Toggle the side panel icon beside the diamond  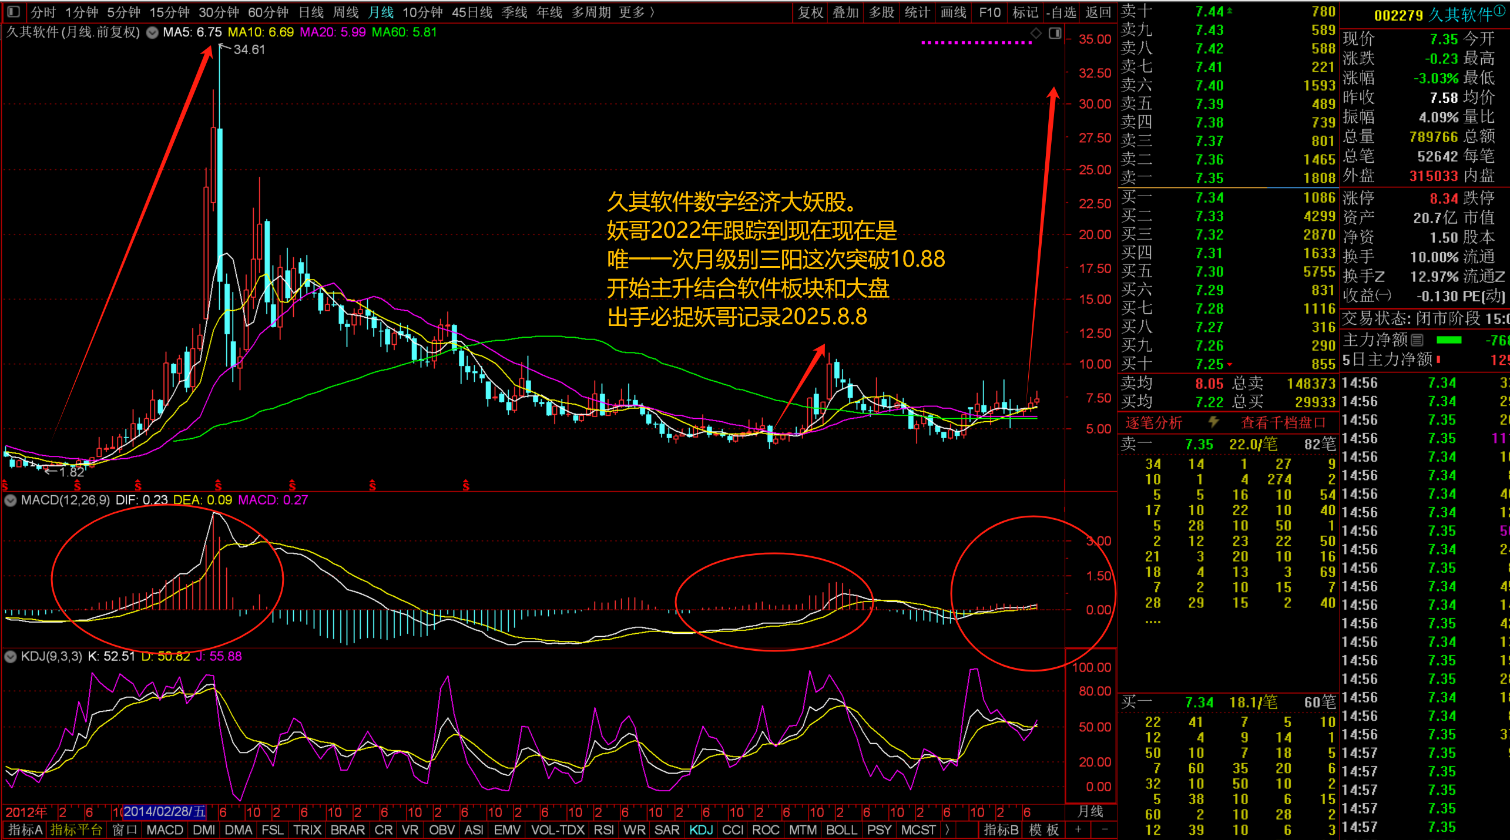coord(1055,33)
